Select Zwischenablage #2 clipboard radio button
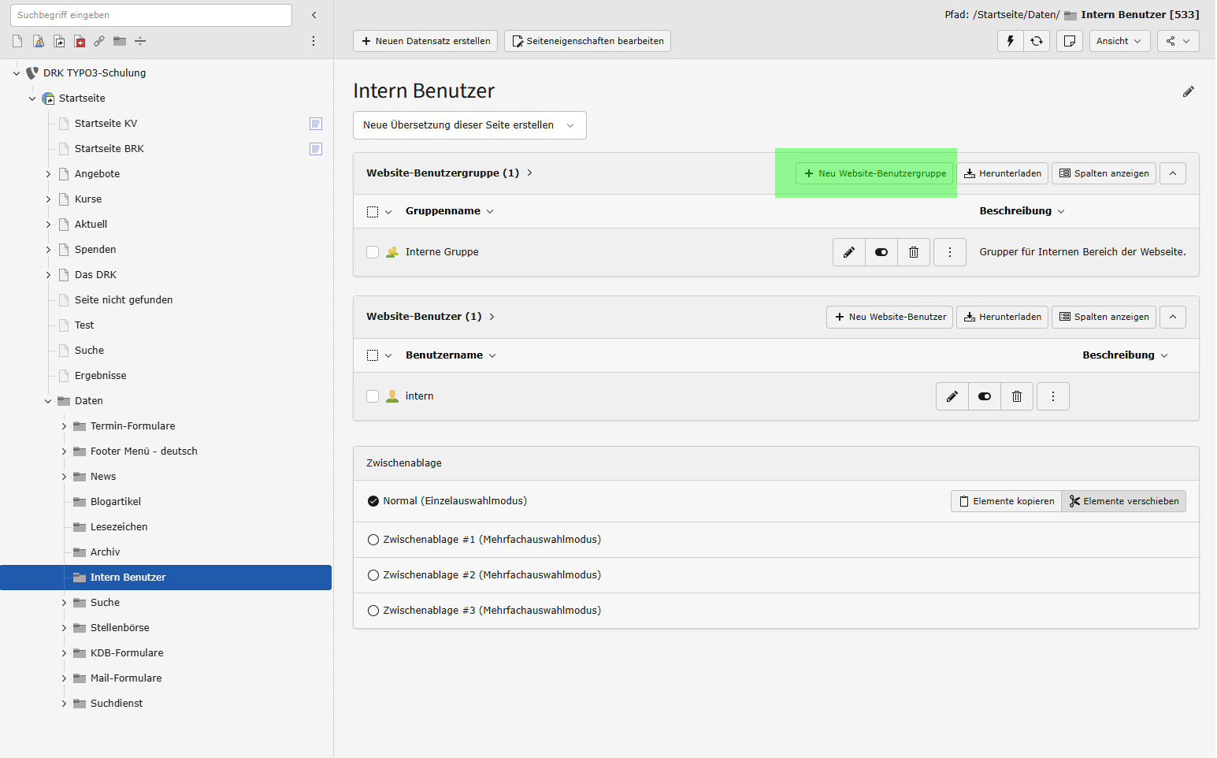The height and width of the screenshot is (758, 1217). pyautogui.click(x=373, y=575)
